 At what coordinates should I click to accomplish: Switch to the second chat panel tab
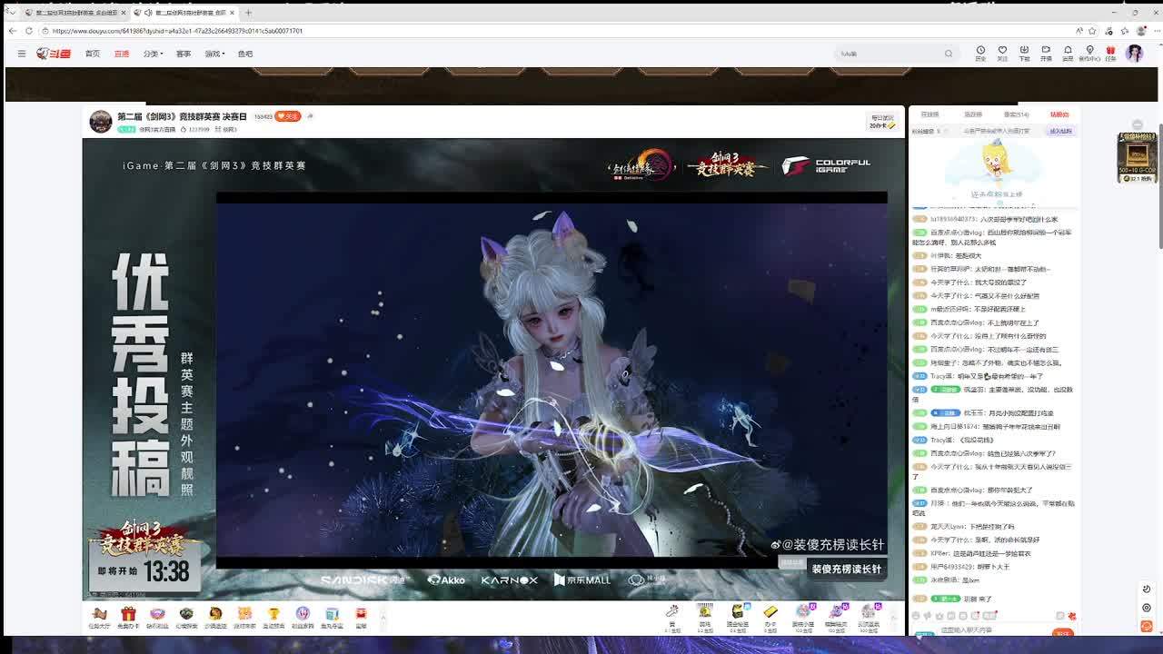pos(973,114)
